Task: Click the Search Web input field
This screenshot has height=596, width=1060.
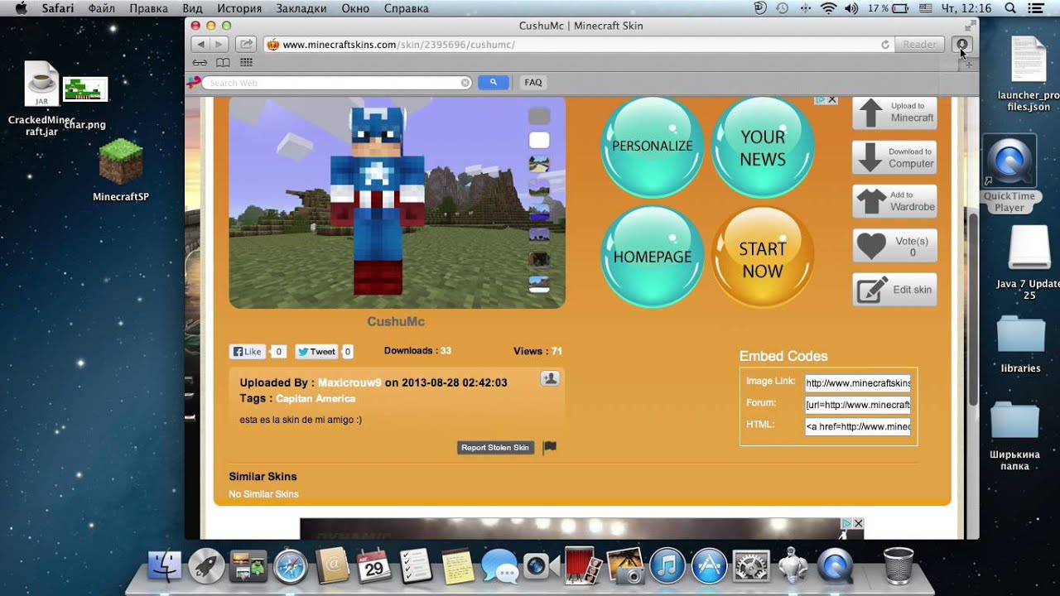Action: [335, 83]
